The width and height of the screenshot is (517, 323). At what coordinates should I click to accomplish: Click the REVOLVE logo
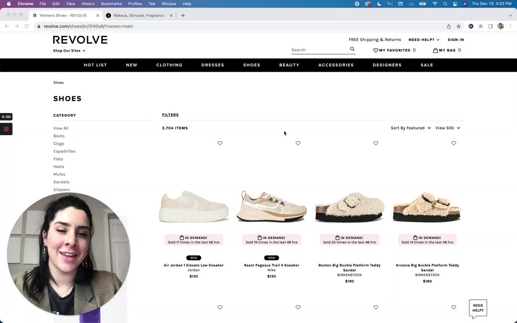point(80,40)
